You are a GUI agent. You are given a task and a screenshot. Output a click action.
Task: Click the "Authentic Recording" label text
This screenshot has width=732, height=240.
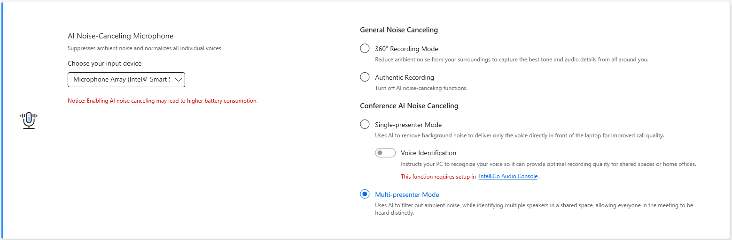[405, 77]
